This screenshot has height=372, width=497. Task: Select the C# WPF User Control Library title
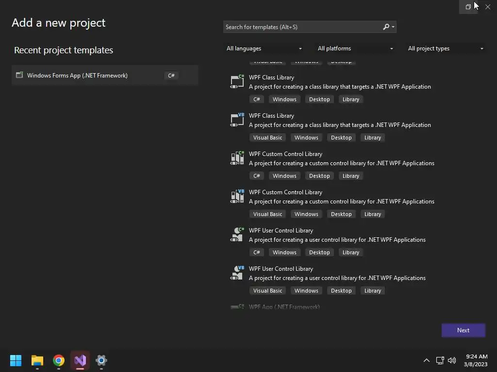point(281,231)
